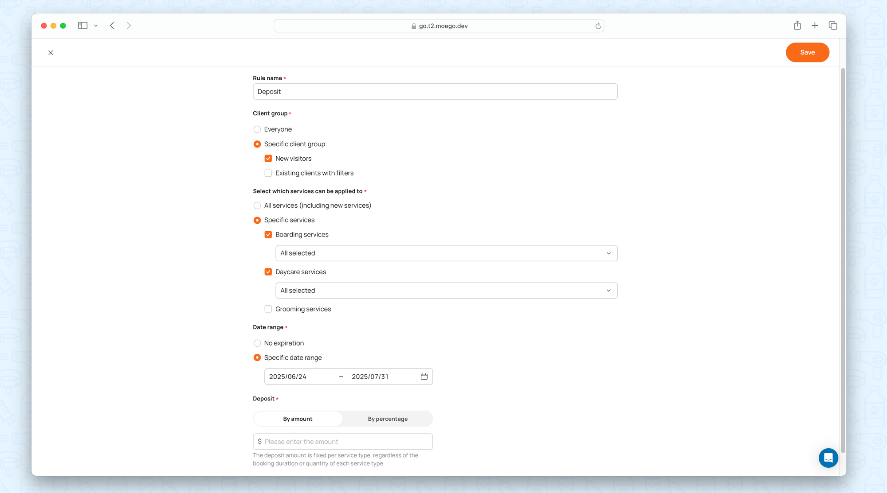
Task: Toggle the browser sidebar icon
Action: point(82,26)
